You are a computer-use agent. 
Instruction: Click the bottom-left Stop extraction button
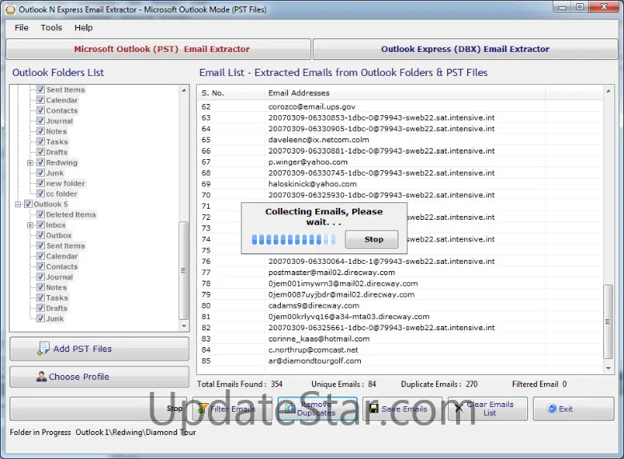click(99, 409)
